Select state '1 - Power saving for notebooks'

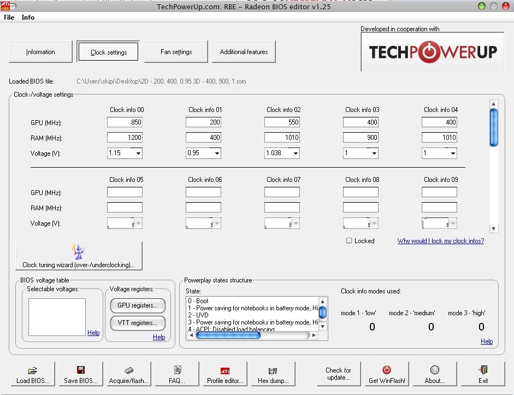[x=252, y=308]
